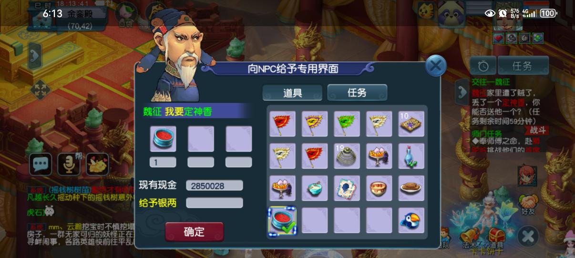This screenshot has height=258, width=575.
Task: Open the 任务 quest panel button
Action: 523,66
